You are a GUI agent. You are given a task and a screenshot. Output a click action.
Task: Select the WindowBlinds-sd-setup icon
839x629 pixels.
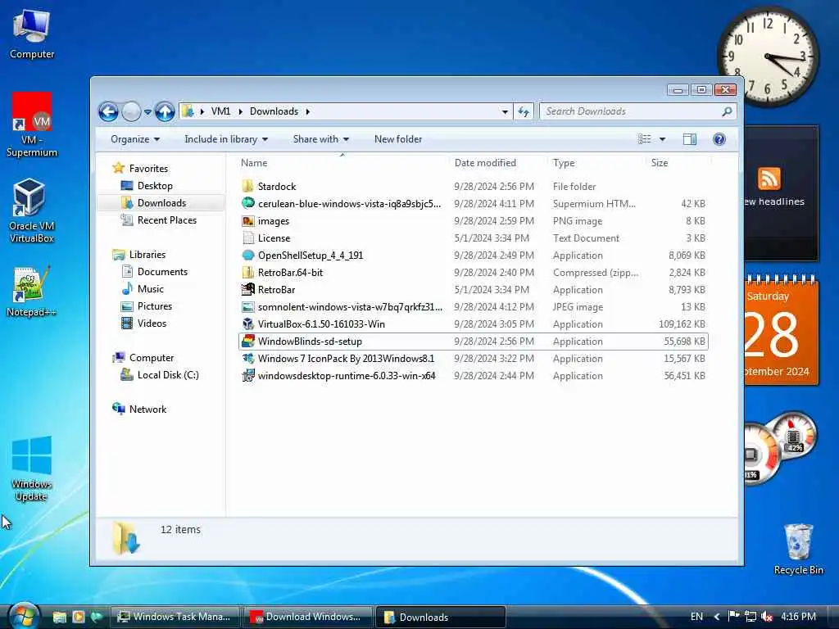[x=247, y=342]
